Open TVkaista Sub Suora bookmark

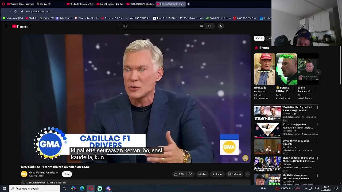point(113,18)
